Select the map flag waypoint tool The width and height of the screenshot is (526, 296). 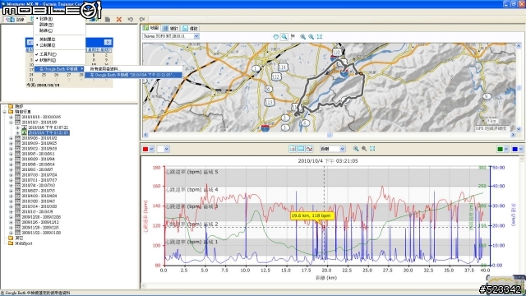[293, 36]
